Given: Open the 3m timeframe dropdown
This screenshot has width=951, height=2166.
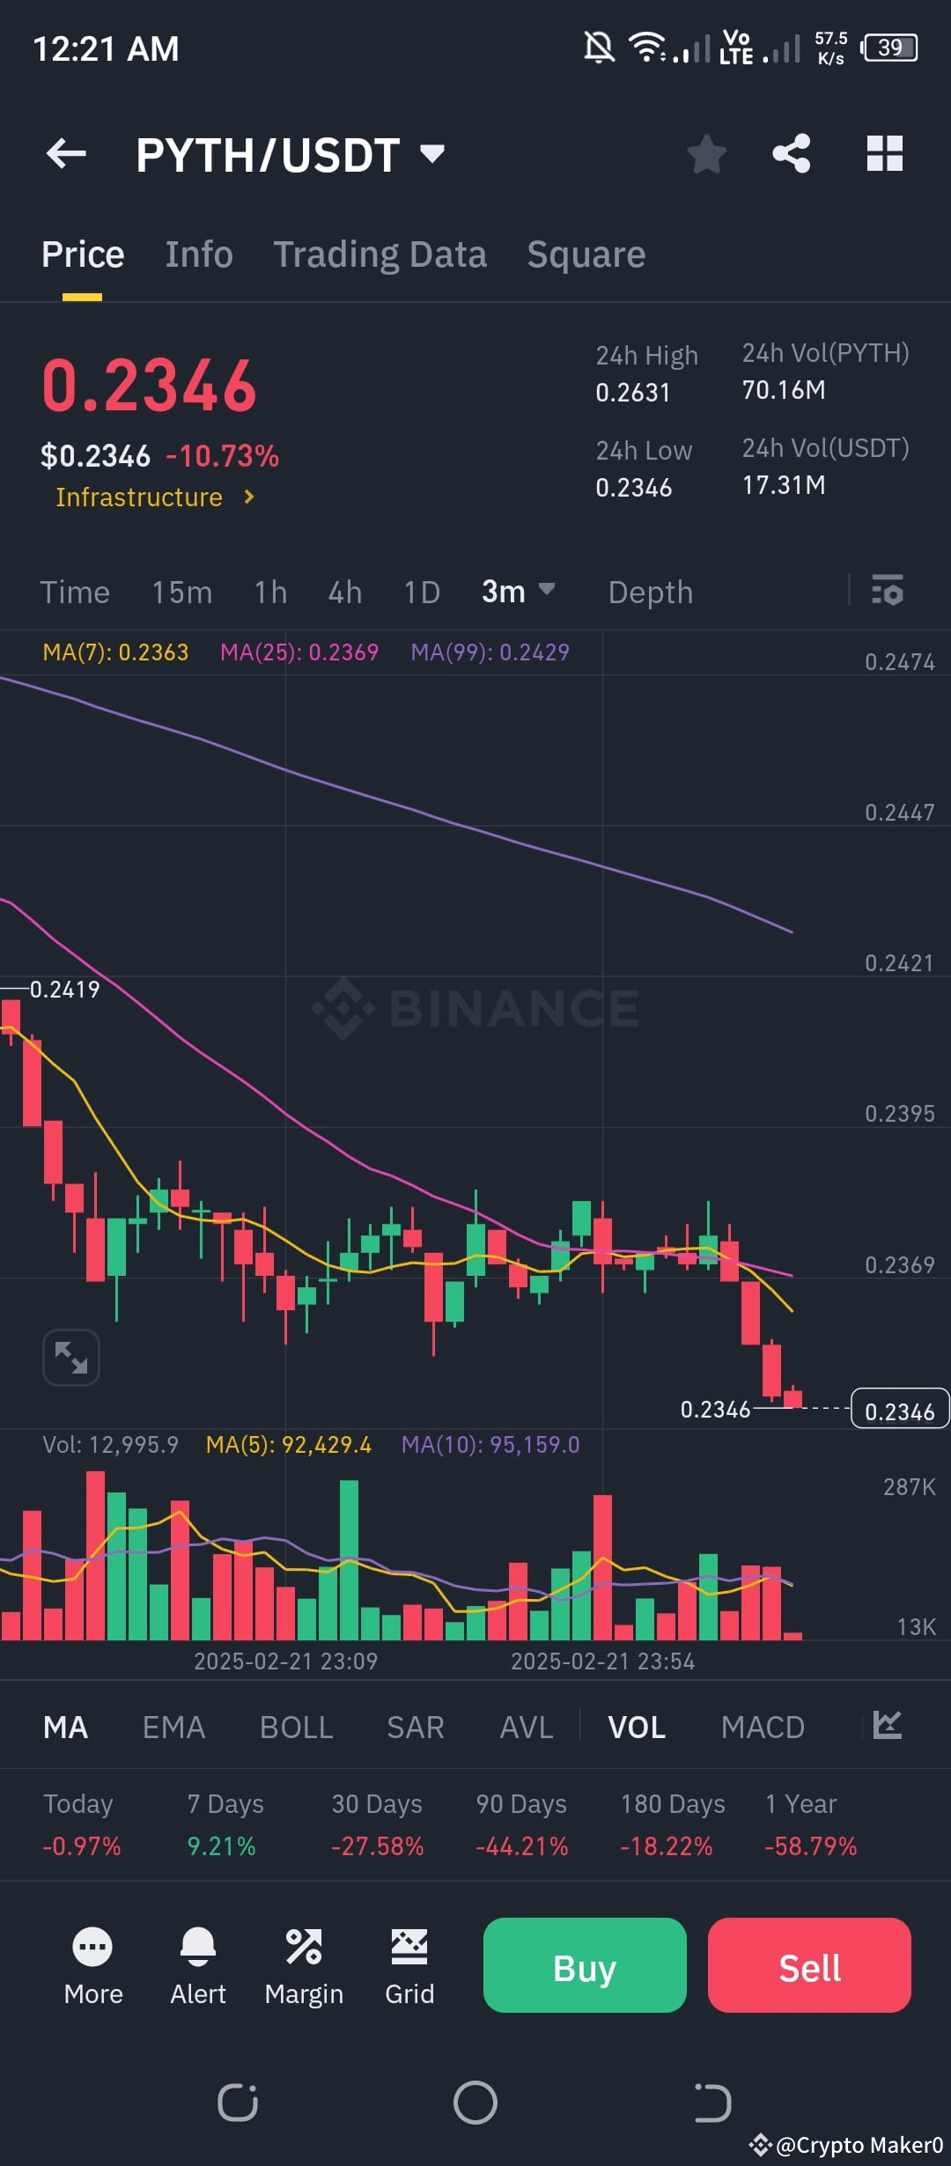Looking at the screenshot, I should click(518, 592).
